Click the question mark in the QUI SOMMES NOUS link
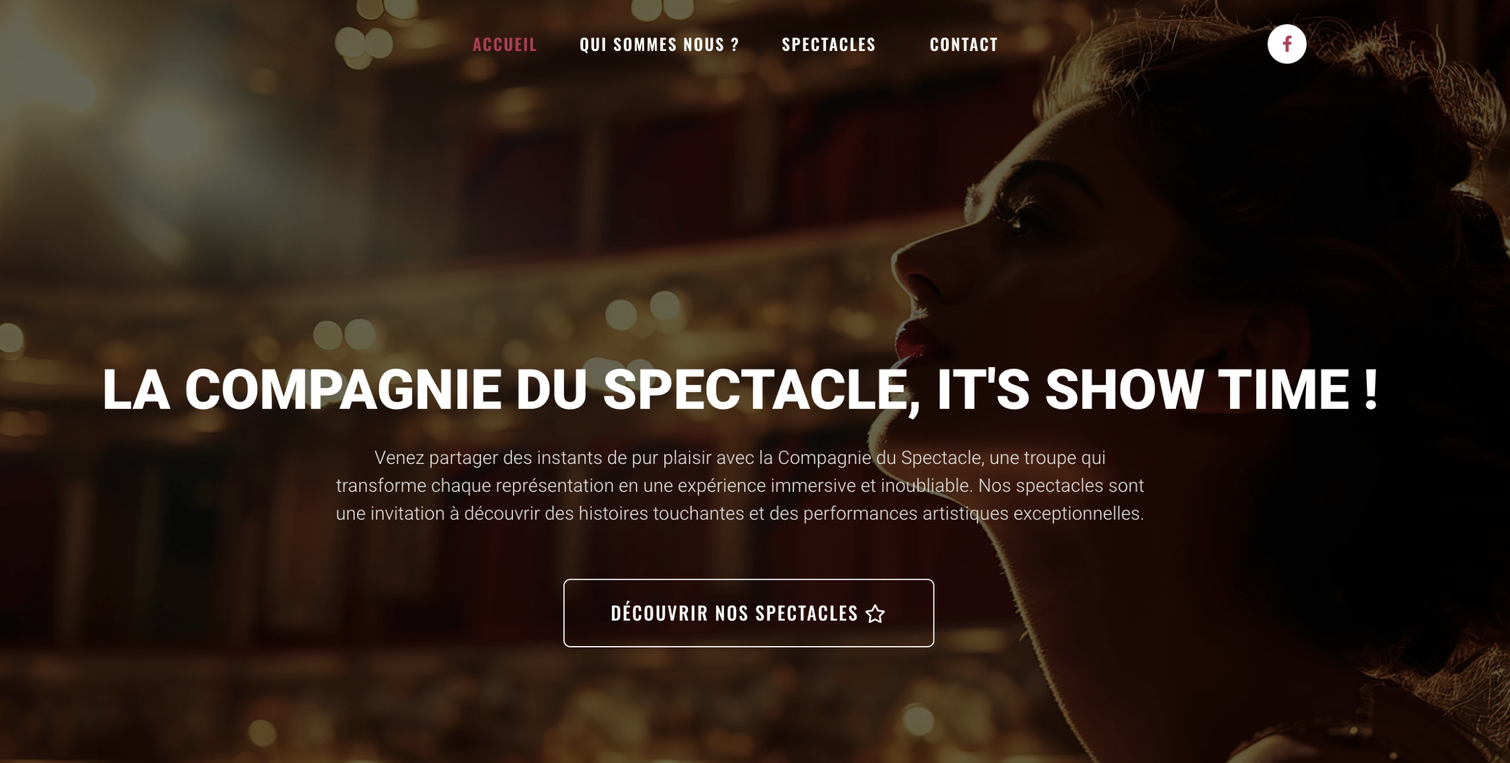 (735, 44)
